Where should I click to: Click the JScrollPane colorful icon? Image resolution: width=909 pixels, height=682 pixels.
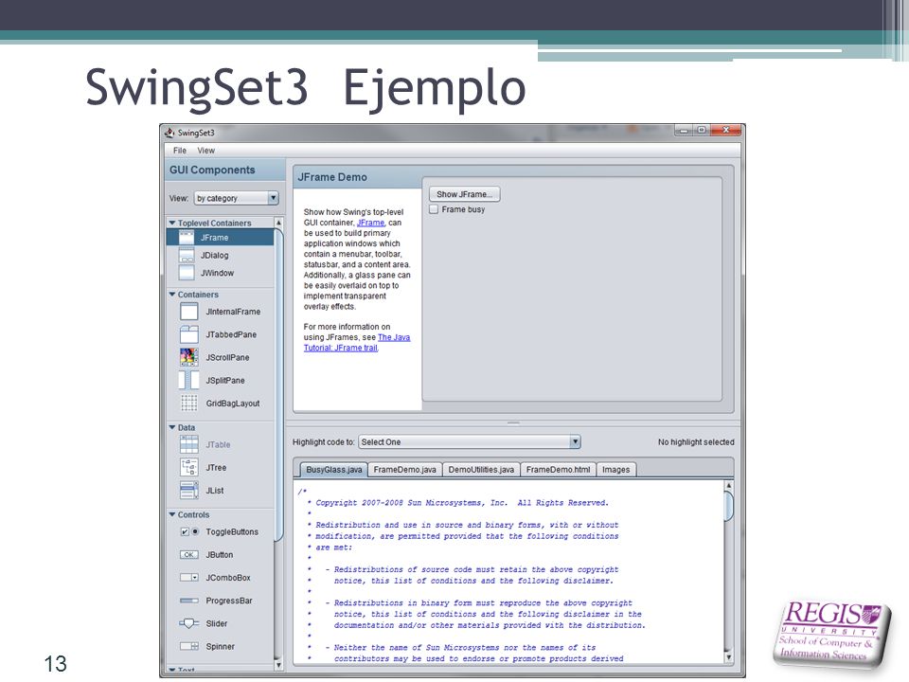coord(189,357)
